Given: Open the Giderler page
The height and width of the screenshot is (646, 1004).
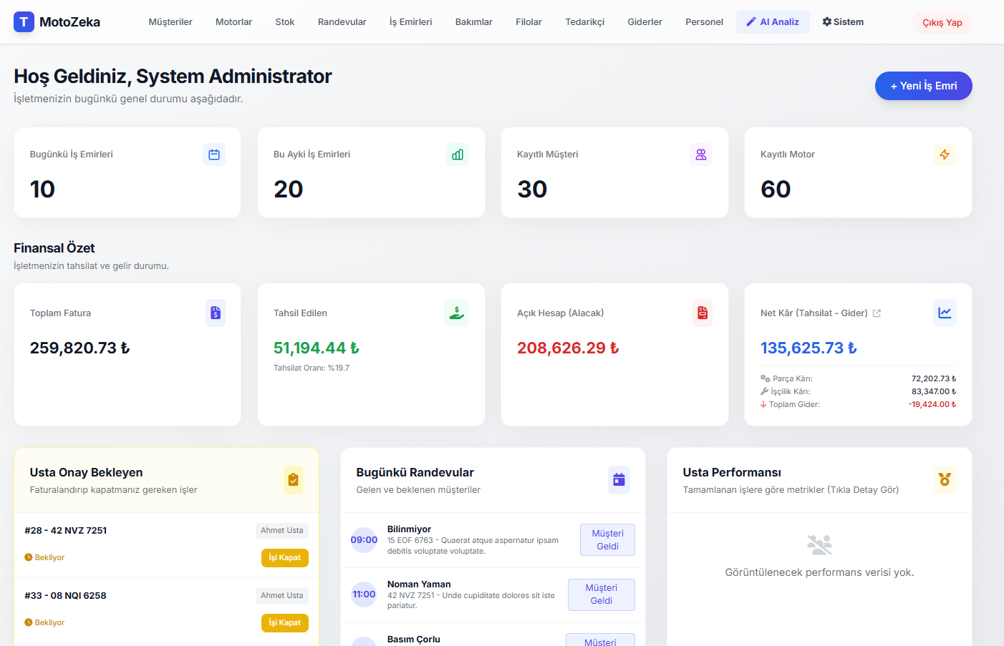Looking at the screenshot, I should coord(645,22).
